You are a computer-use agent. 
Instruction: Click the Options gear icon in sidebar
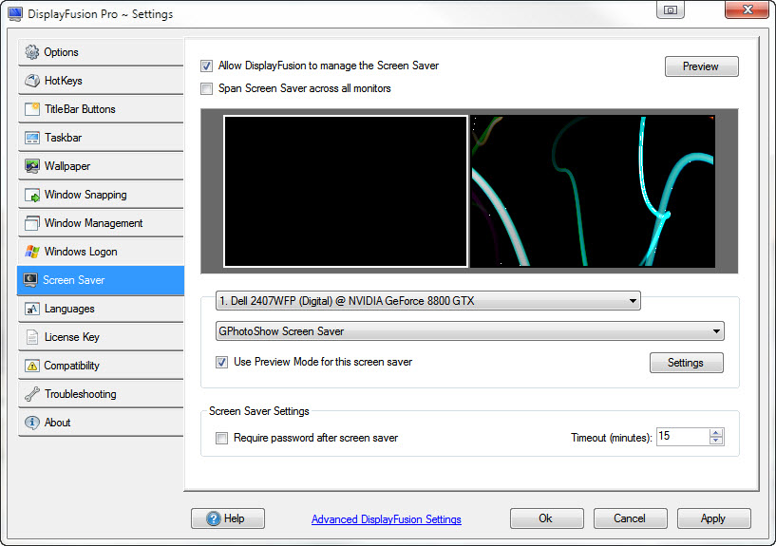click(x=31, y=52)
